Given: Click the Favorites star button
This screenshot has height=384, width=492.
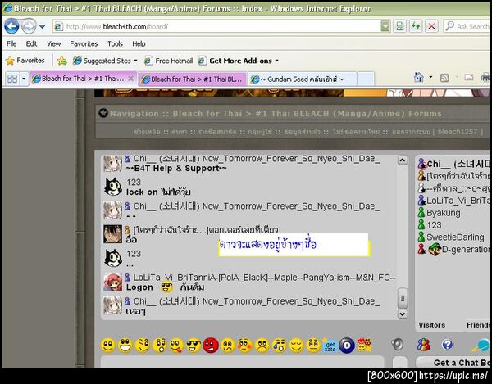Looking at the screenshot, I should click(x=25, y=61).
